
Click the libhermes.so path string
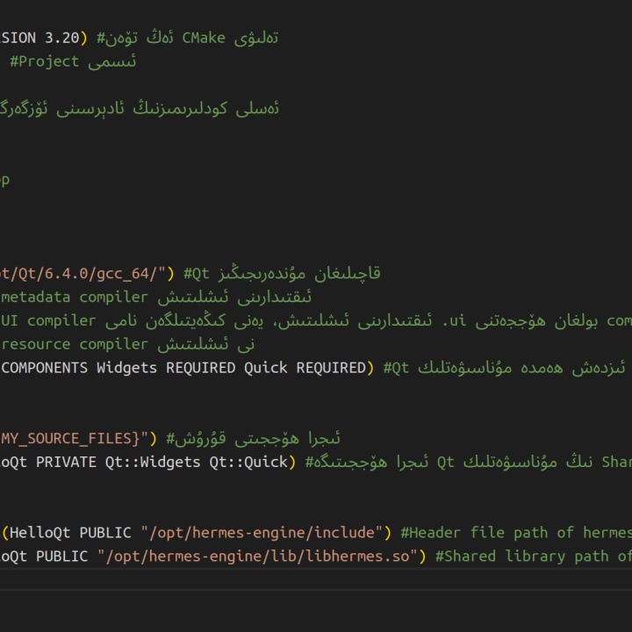257,557
